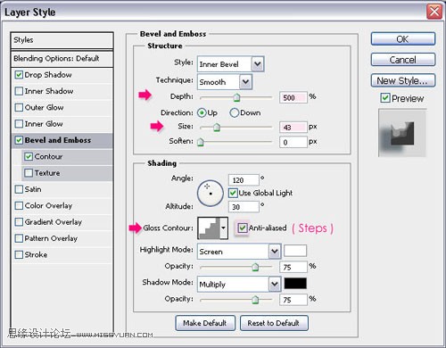Screen dimensions: 446x348
Task: Click the Highlight Opacity slider handle
Action: [255, 267]
